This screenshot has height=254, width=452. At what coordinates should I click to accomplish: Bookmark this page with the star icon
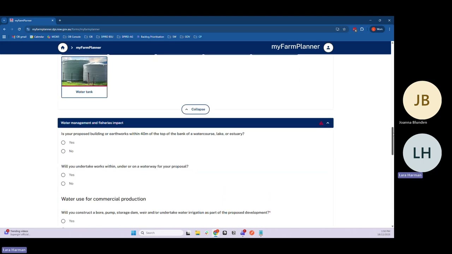[344, 29]
